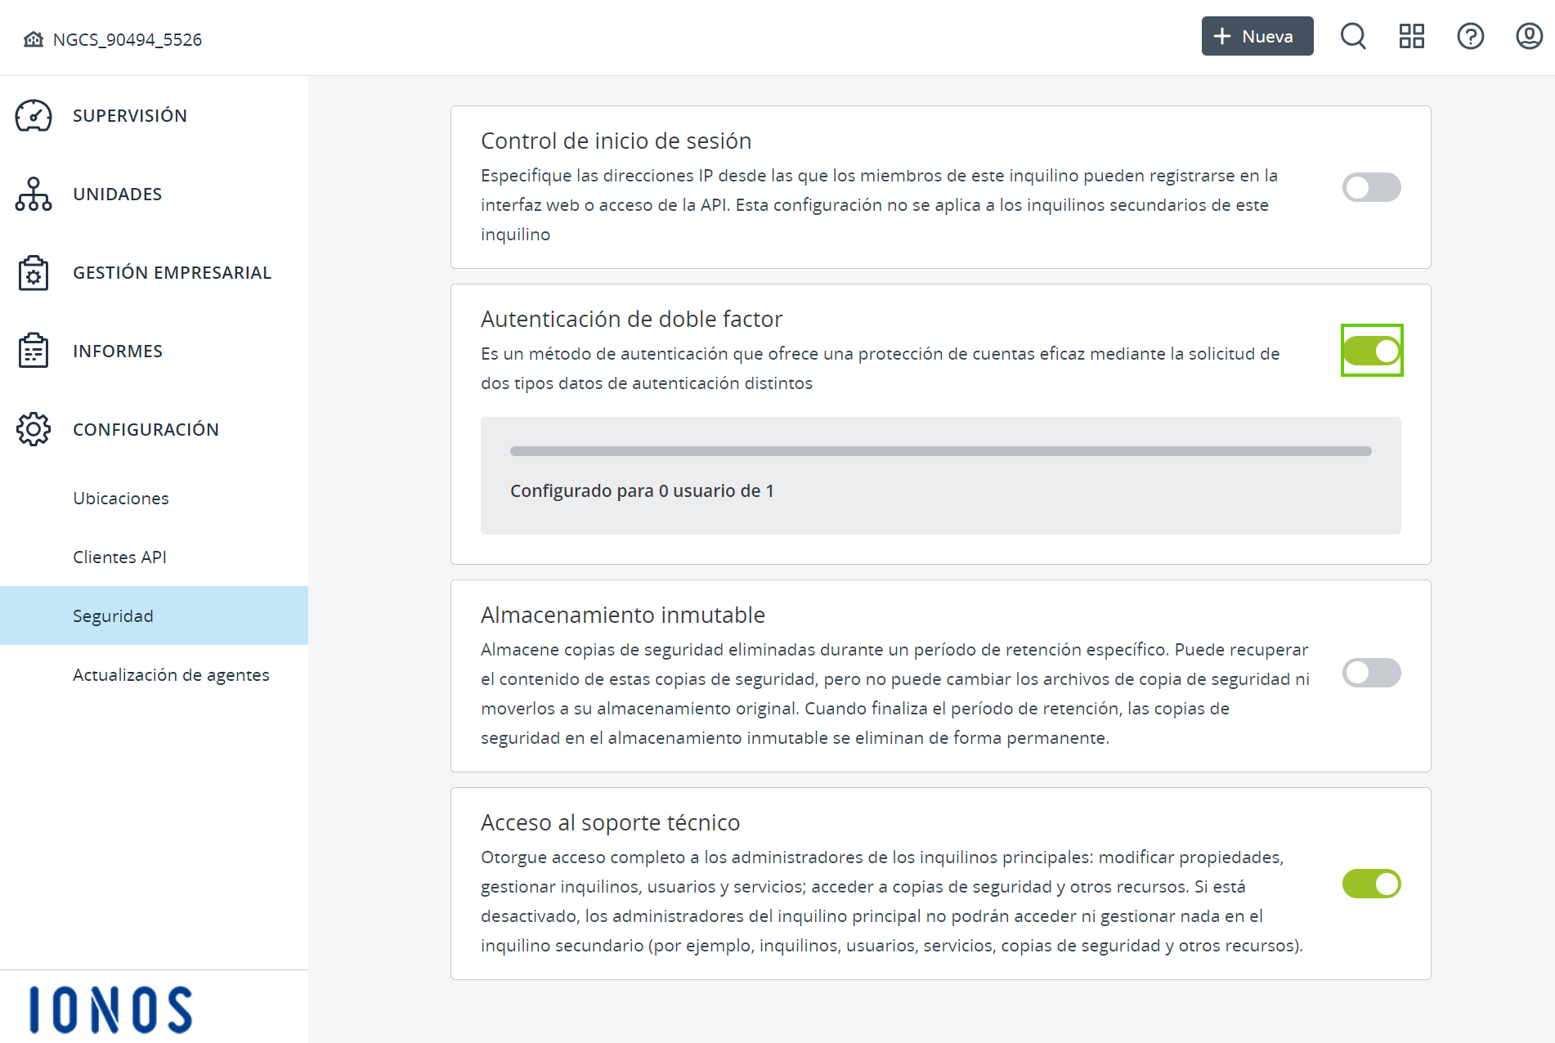Click the Unidades hierarchy icon

[x=34, y=194]
